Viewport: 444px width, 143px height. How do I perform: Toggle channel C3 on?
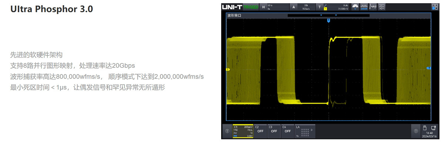(273, 131)
